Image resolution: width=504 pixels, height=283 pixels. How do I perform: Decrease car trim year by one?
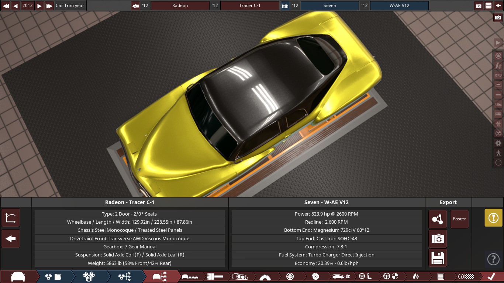[x=15, y=6]
